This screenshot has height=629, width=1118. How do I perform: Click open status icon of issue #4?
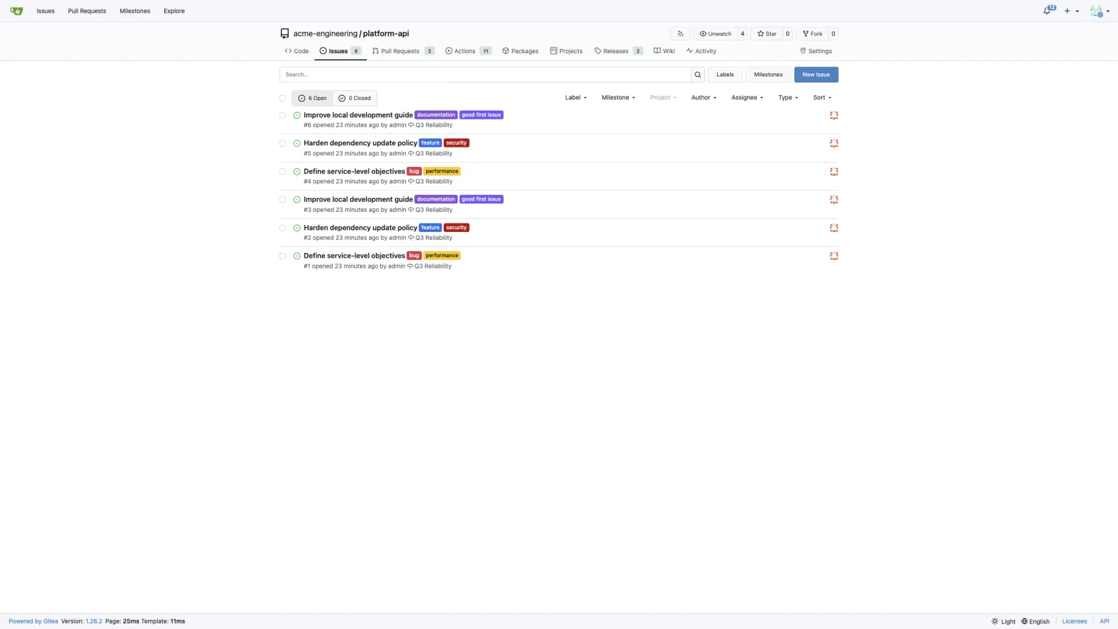coord(297,171)
